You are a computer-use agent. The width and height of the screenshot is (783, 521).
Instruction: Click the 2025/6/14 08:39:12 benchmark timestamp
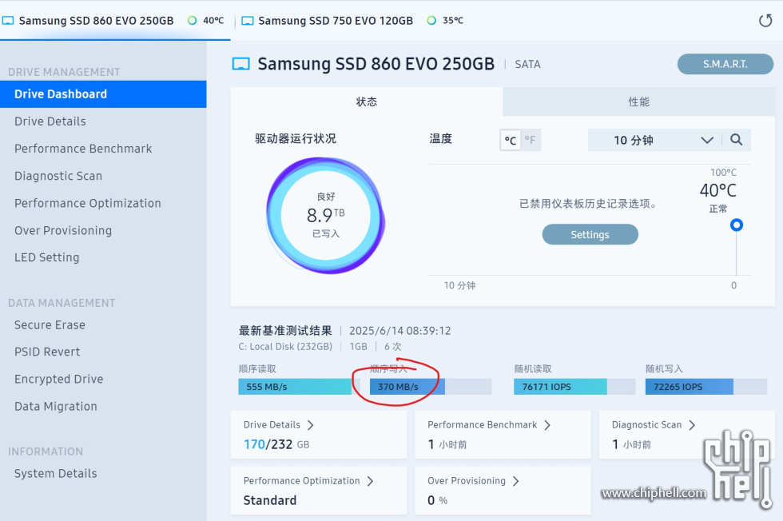point(400,331)
